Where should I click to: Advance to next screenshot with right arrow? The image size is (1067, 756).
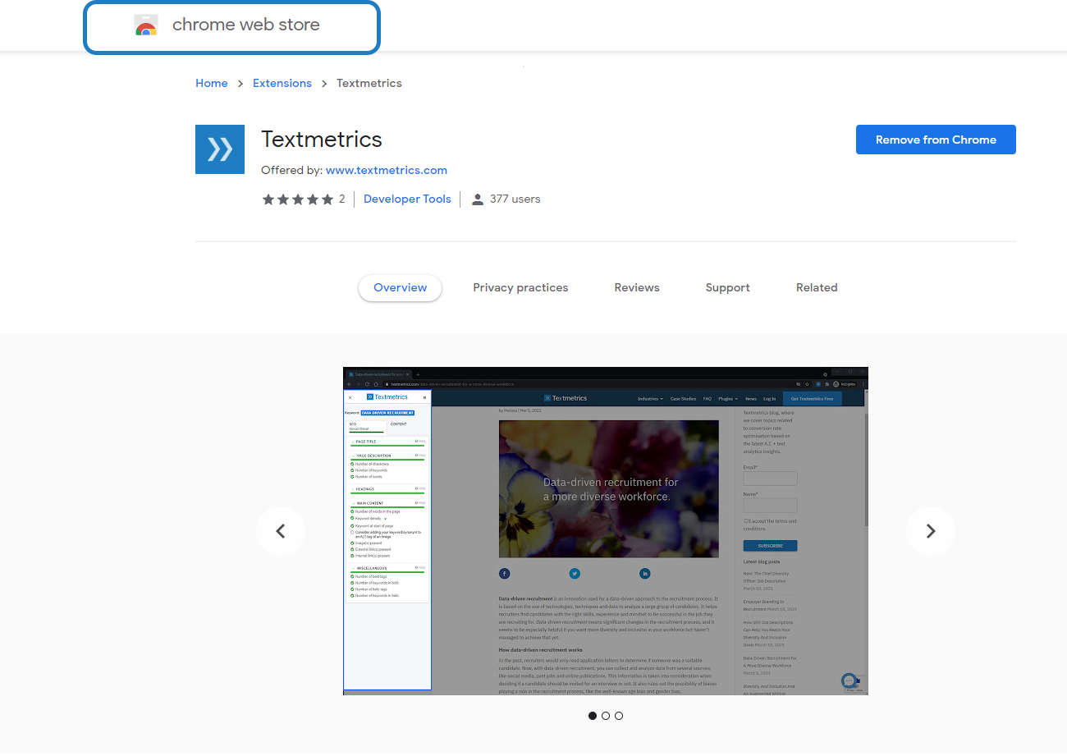click(930, 531)
